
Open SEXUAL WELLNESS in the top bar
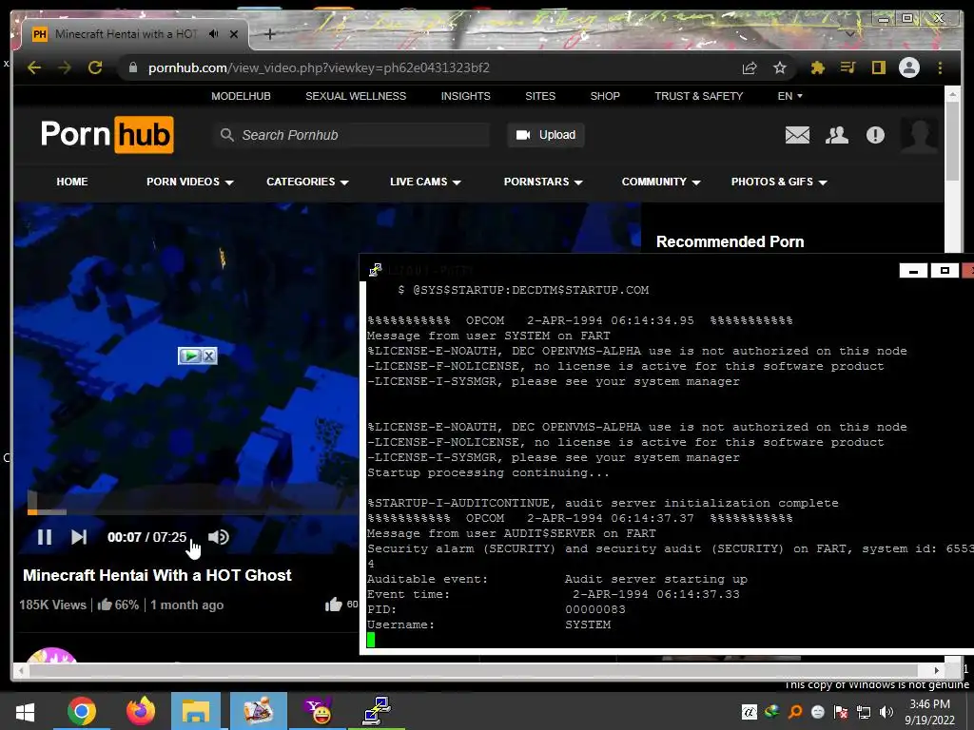pyautogui.click(x=356, y=96)
